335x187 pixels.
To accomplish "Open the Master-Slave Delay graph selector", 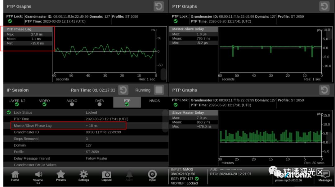I will [x=194, y=29].
